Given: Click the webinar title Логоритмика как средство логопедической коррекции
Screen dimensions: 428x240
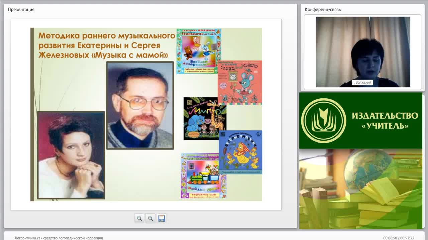Looking at the screenshot, I should (59, 238).
